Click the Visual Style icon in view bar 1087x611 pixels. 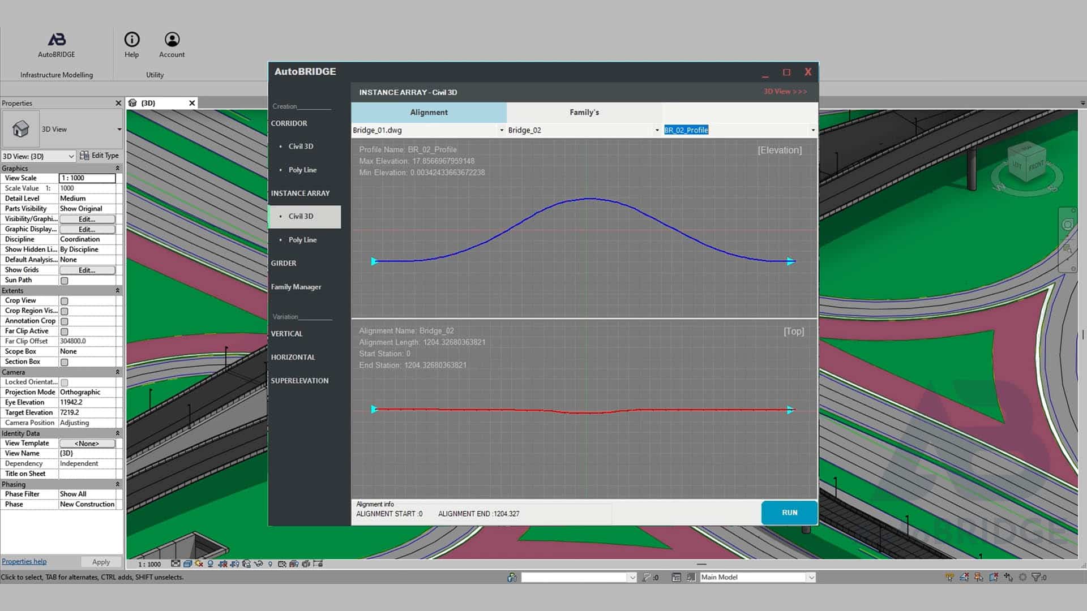187,563
